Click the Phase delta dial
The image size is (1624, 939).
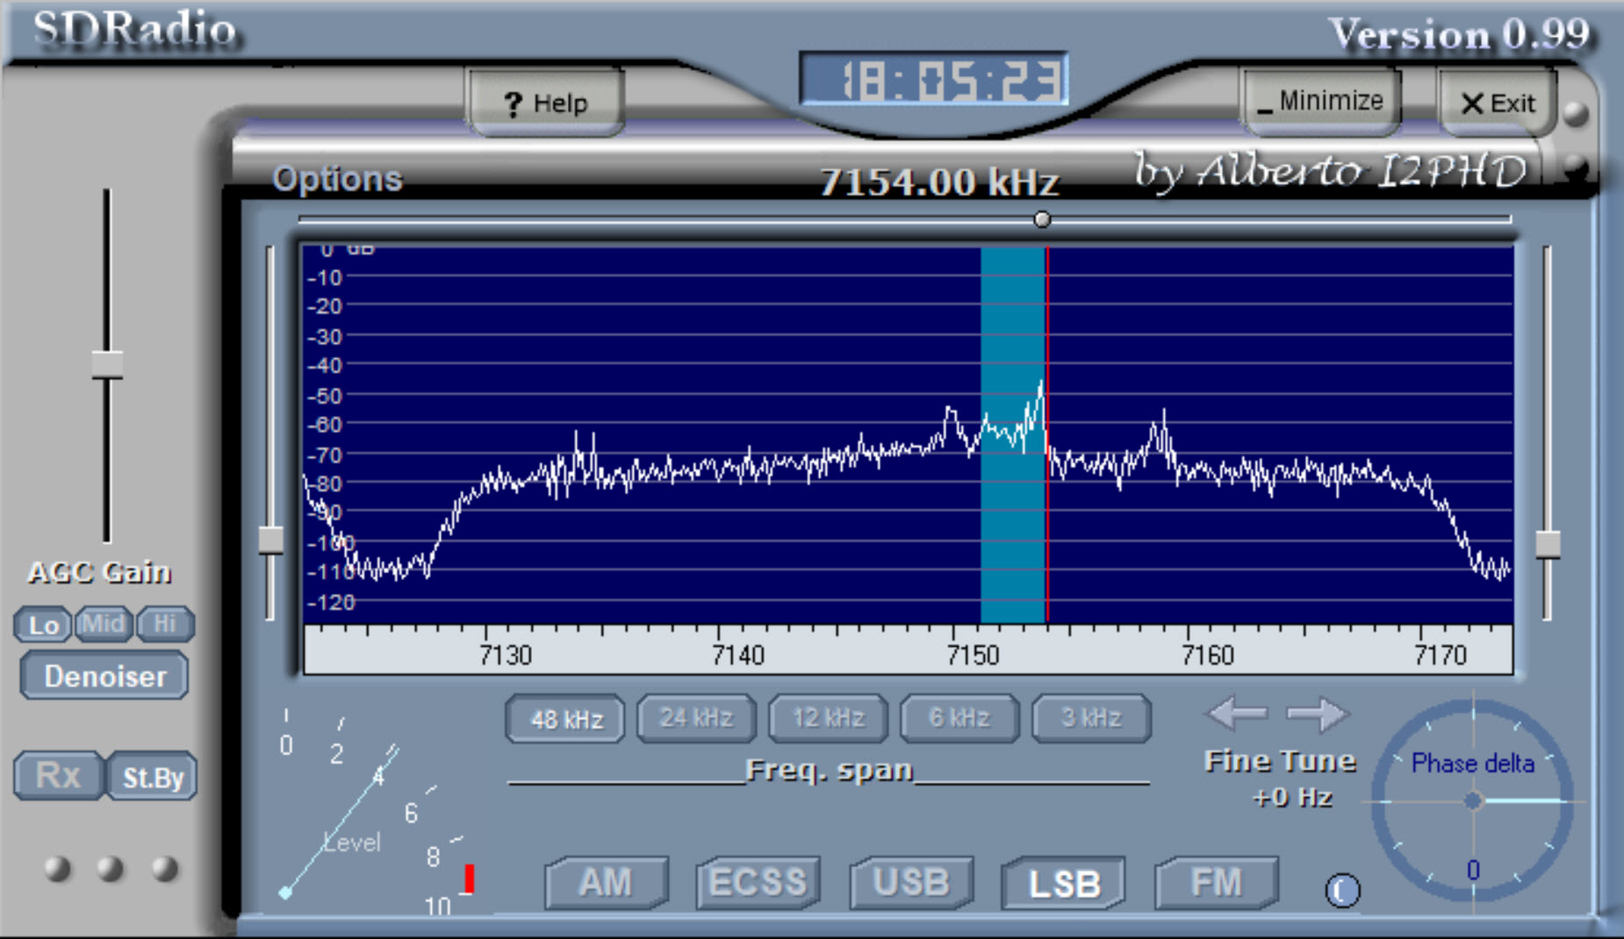coord(1472,800)
